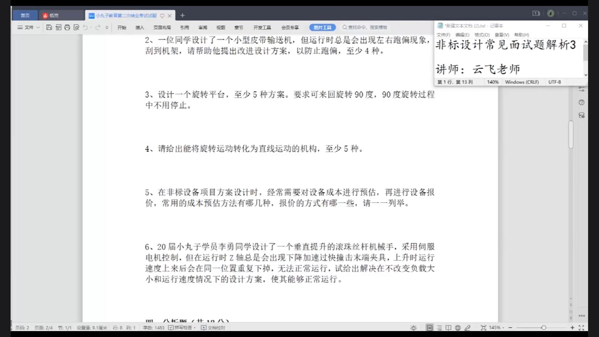Click the WPS document vertical scrollbar thumb
This screenshot has height=337, width=599.
tap(571, 134)
